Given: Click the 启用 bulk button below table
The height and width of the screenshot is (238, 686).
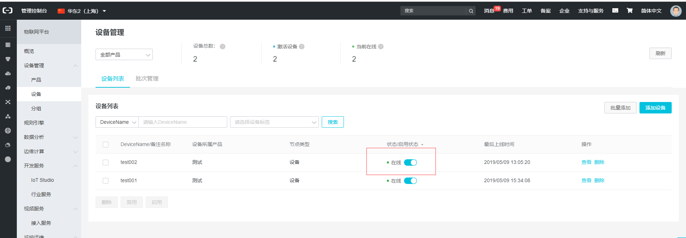Looking at the screenshot, I should (157, 202).
